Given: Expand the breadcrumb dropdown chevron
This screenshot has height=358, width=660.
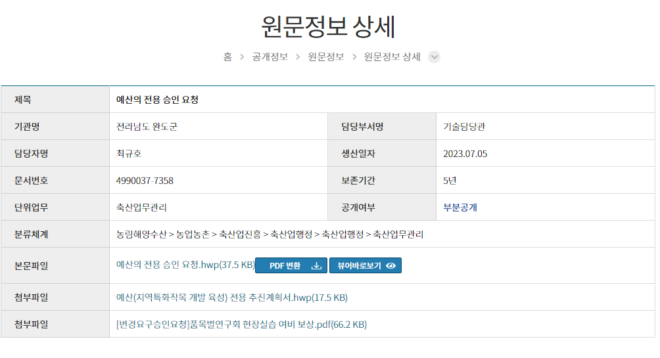Looking at the screenshot, I should click(434, 56).
